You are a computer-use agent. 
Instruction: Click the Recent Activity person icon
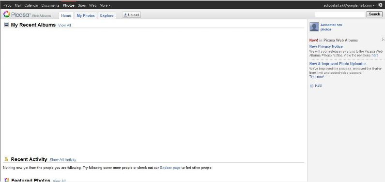[x=6, y=159]
